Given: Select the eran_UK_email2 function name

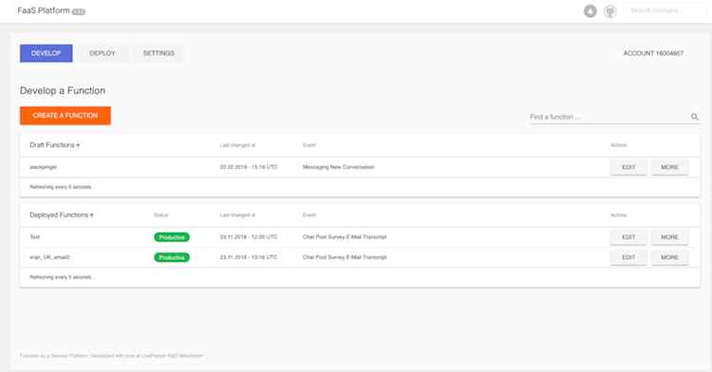Looking at the screenshot, I should point(49,257).
